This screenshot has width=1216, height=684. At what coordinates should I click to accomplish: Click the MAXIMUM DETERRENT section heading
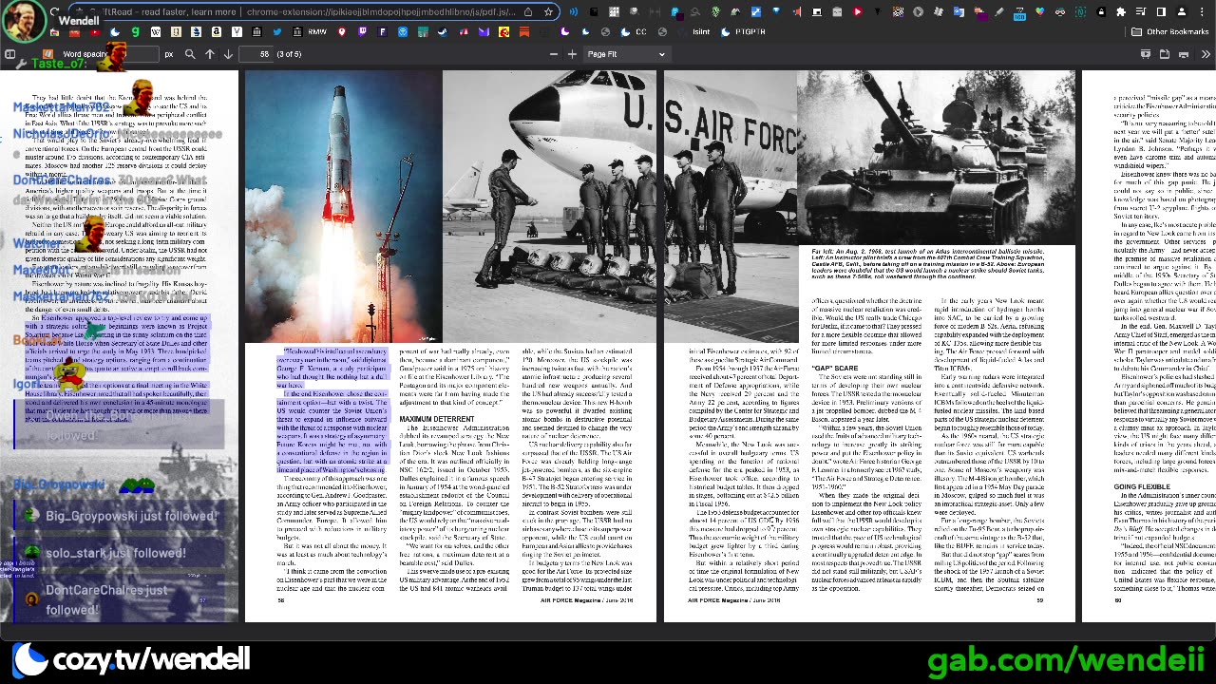point(437,419)
